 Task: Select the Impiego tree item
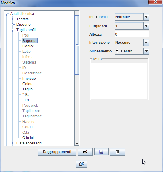(x=29, y=79)
